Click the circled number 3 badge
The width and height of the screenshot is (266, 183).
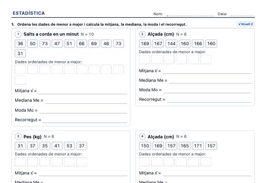(x=18, y=136)
